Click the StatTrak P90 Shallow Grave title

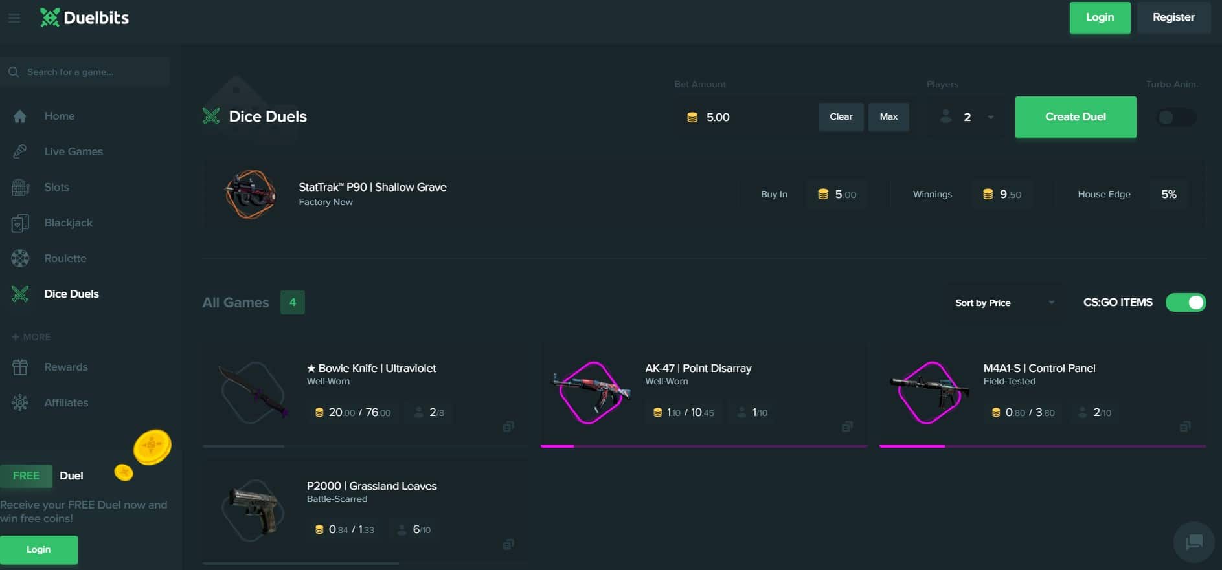point(372,187)
